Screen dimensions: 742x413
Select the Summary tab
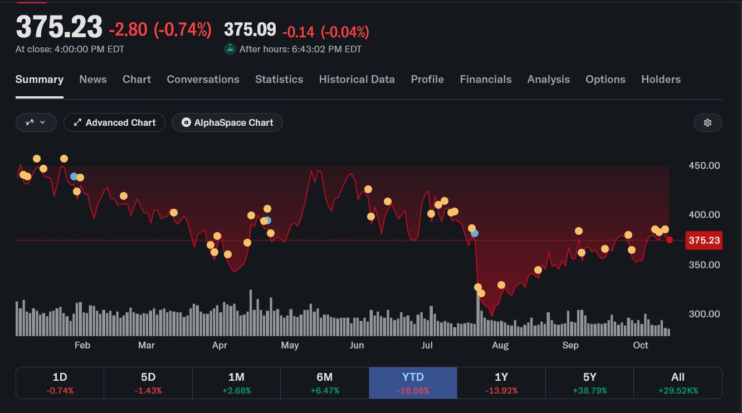click(x=40, y=79)
